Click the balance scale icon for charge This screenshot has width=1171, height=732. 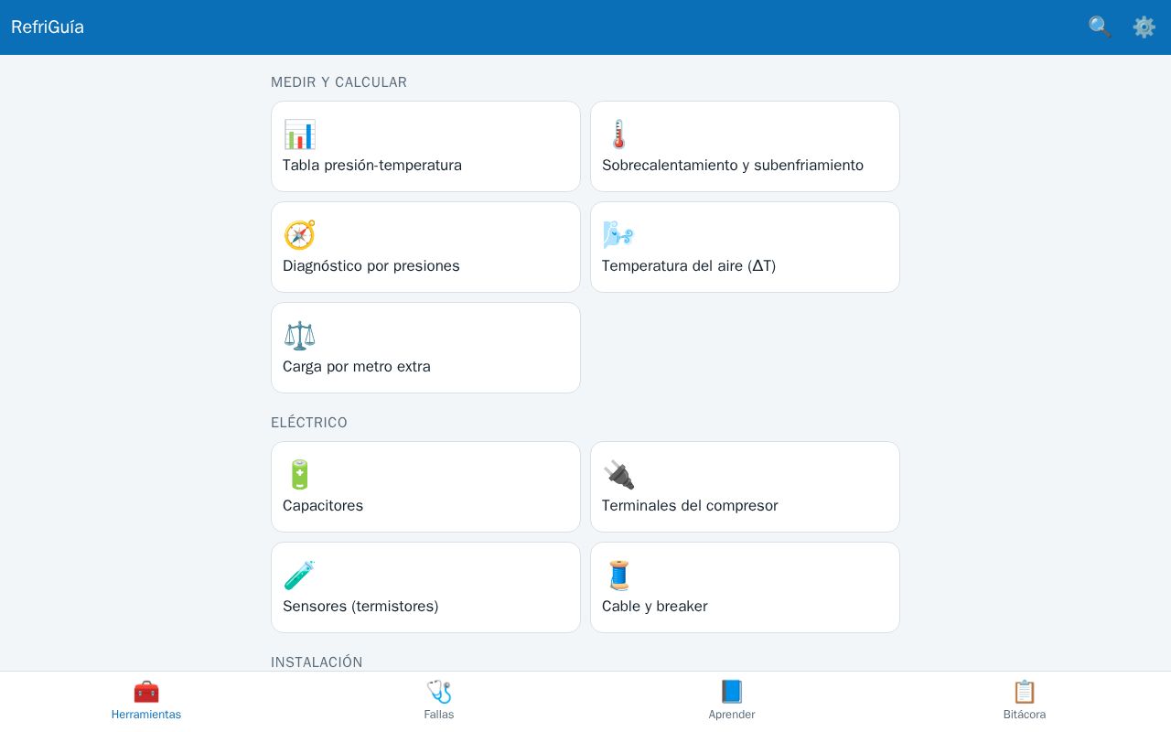coord(299,336)
